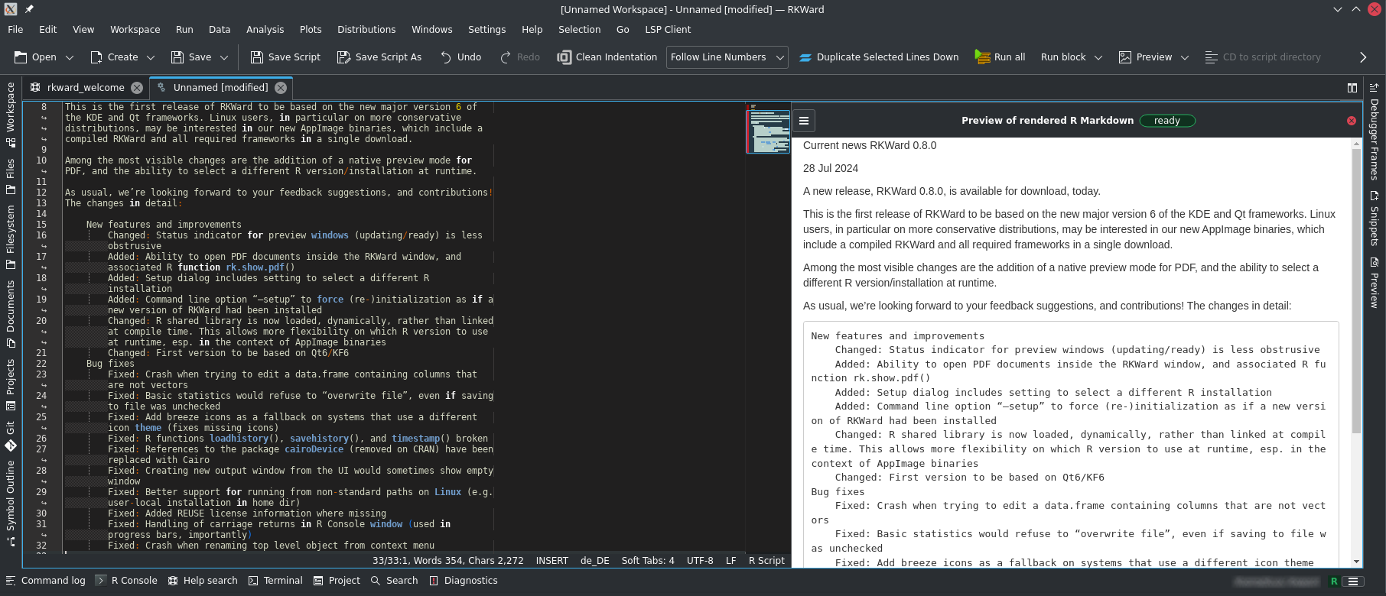
Task: Open the Command log tool view
Action: [46, 581]
